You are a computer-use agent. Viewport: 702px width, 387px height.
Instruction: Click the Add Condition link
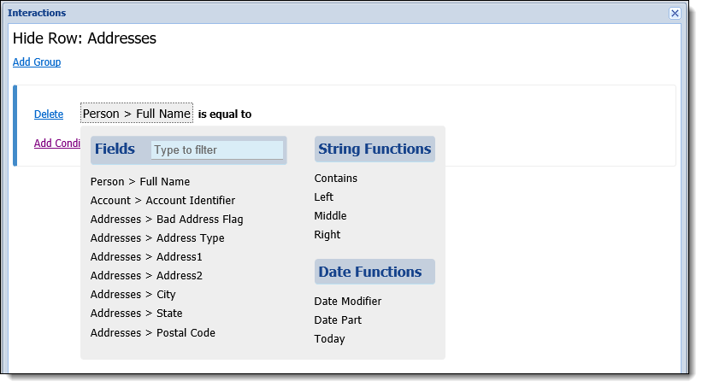(x=57, y=144)
